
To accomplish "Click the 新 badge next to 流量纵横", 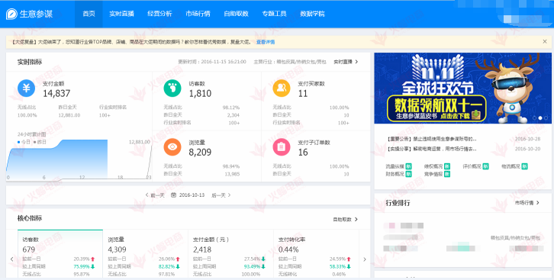I will click(408, 166).
